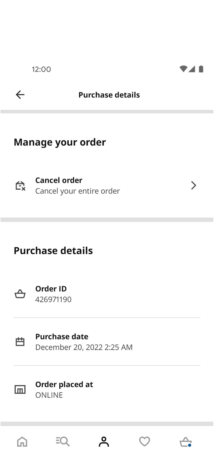Open the Cancel order option
Screen dimensions: 215x462
click(x=59, y=180)
